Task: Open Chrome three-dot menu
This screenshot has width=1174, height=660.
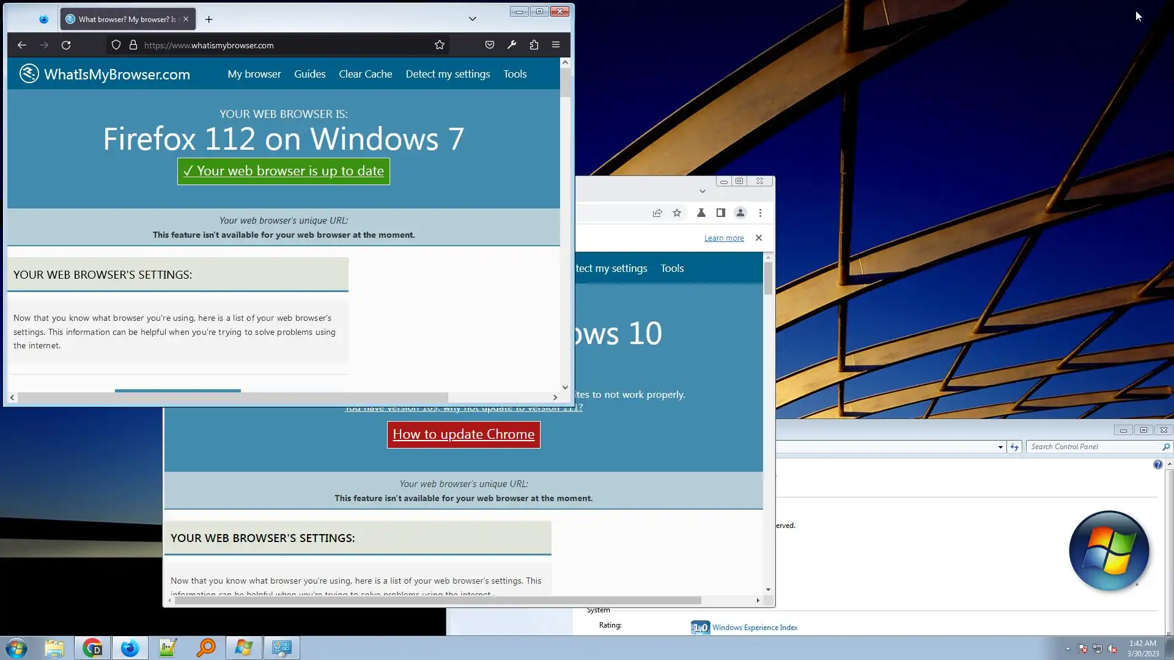Action: [x=760, y=213]
